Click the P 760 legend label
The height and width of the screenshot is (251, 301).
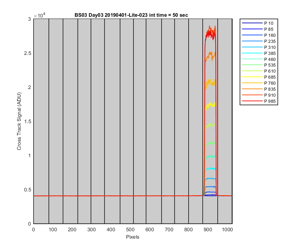[x=270, y=83]
